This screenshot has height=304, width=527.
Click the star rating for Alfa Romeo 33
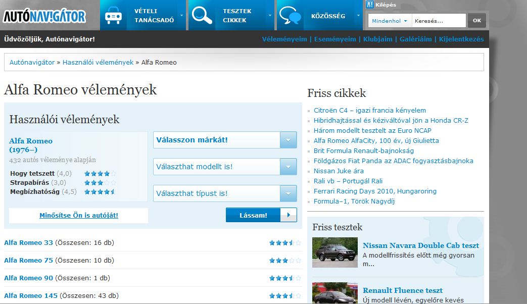pos(285,243)
